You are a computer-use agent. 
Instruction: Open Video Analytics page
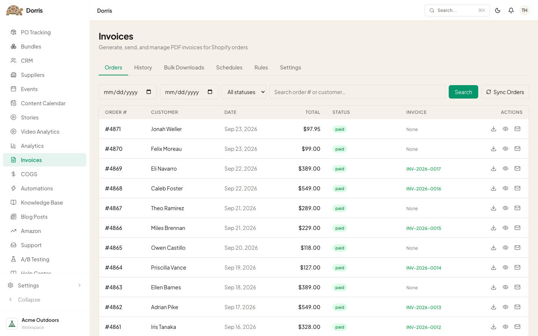click(44, 131)
